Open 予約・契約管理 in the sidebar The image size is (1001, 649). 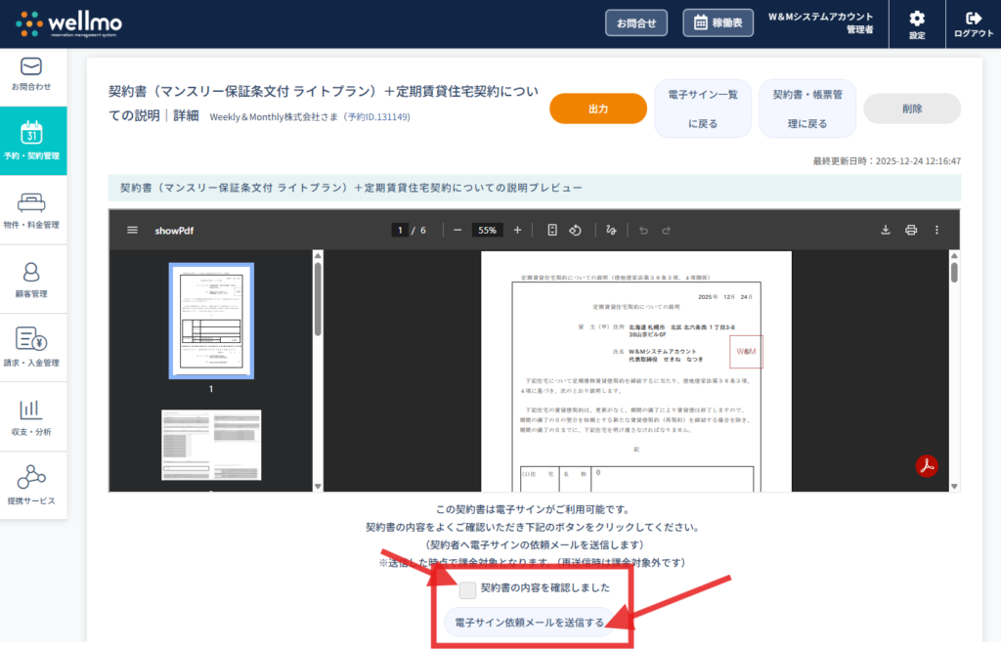pyautogui.click(x=33, y=141)
